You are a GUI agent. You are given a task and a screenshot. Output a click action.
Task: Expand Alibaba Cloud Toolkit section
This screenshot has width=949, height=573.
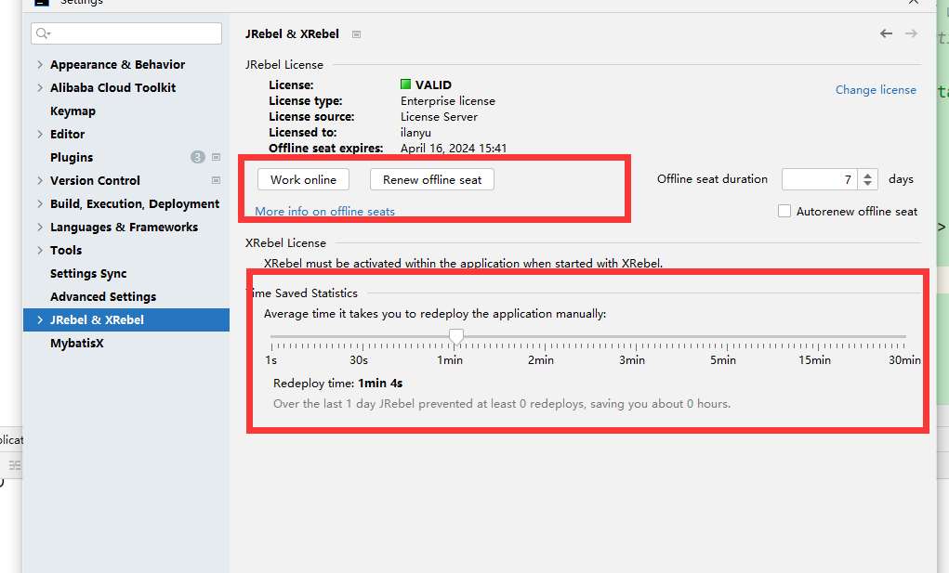point(40,87)
